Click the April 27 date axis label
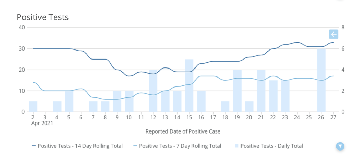Viewport: 354px width, 164px height. pos(333,117)
